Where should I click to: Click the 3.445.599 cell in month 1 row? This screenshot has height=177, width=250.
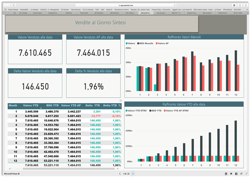[32, 112]
